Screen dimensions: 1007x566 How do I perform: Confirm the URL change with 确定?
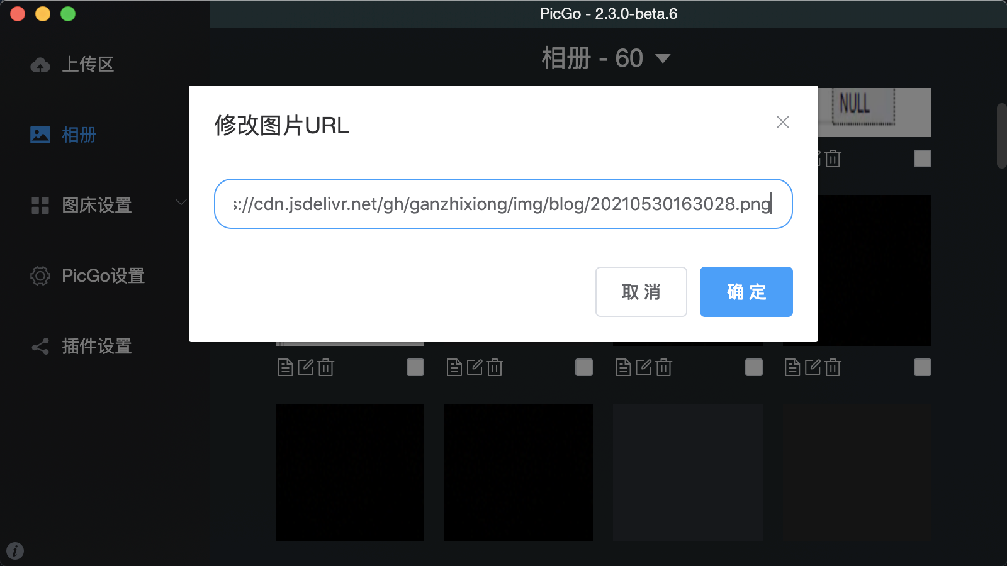point(746,292)
